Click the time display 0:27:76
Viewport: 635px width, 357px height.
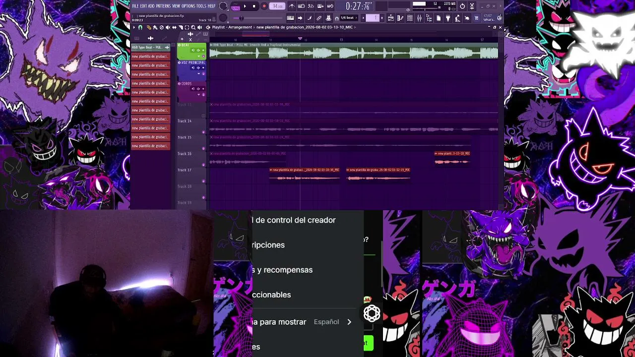[358, 6]
